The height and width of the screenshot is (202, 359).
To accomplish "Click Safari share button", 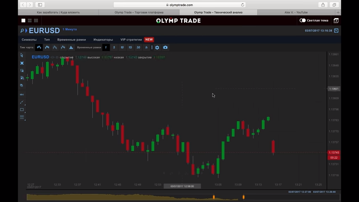I will click(323, 5).
